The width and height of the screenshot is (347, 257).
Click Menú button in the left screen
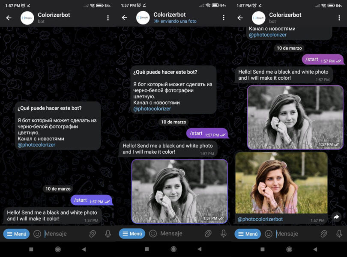tap(16, 234)
